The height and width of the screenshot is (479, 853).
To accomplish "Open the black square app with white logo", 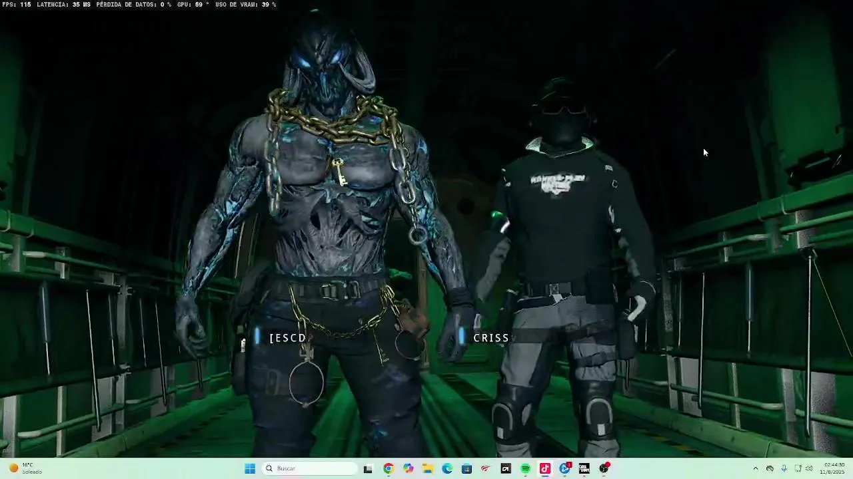I will click(x=506, y=468).
